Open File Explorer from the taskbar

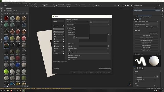pos(8,91)
